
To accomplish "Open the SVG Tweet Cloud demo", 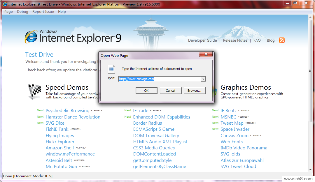I will pos(238,167).
